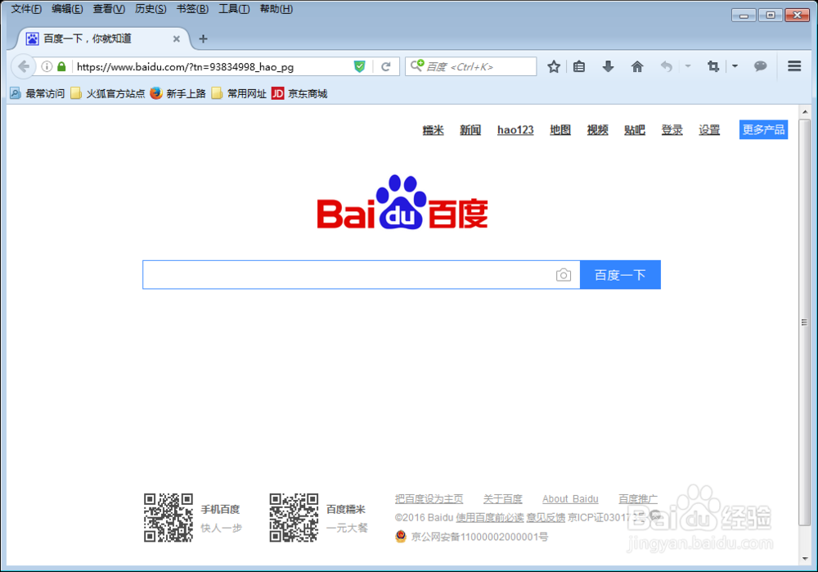
Task: Open the 糯米 link
Action: (x=433, y=130)
